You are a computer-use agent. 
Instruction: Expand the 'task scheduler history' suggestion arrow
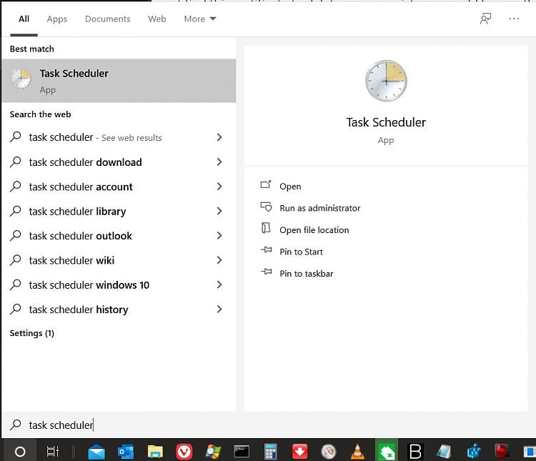[219, 309]
